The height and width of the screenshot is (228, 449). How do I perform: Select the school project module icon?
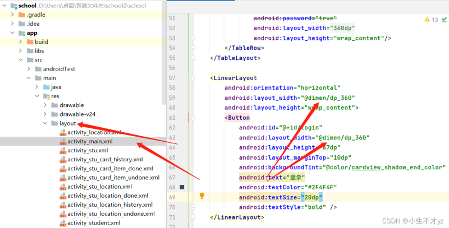pyautogui.click(x=13, y=6)
